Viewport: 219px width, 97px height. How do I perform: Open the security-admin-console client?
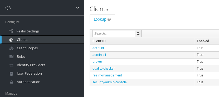click(x=110, y=82)
